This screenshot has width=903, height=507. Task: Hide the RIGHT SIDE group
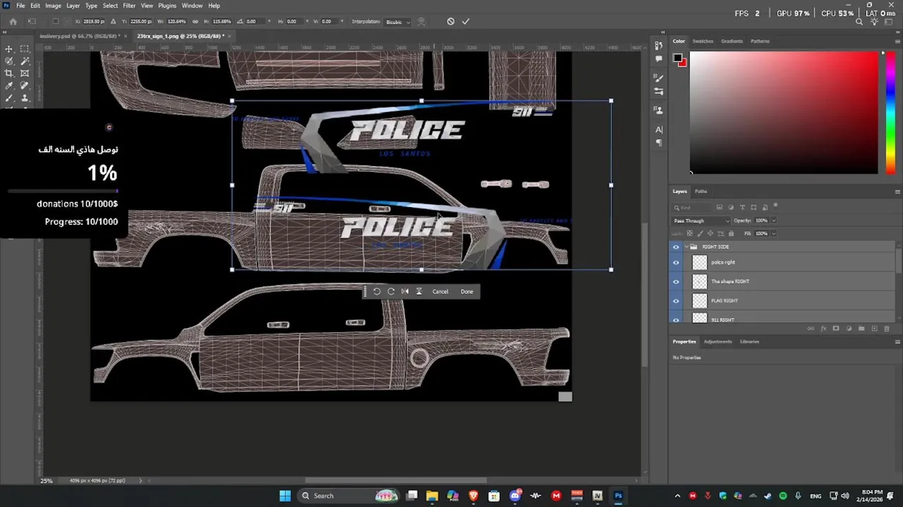(x=676, y=247)
